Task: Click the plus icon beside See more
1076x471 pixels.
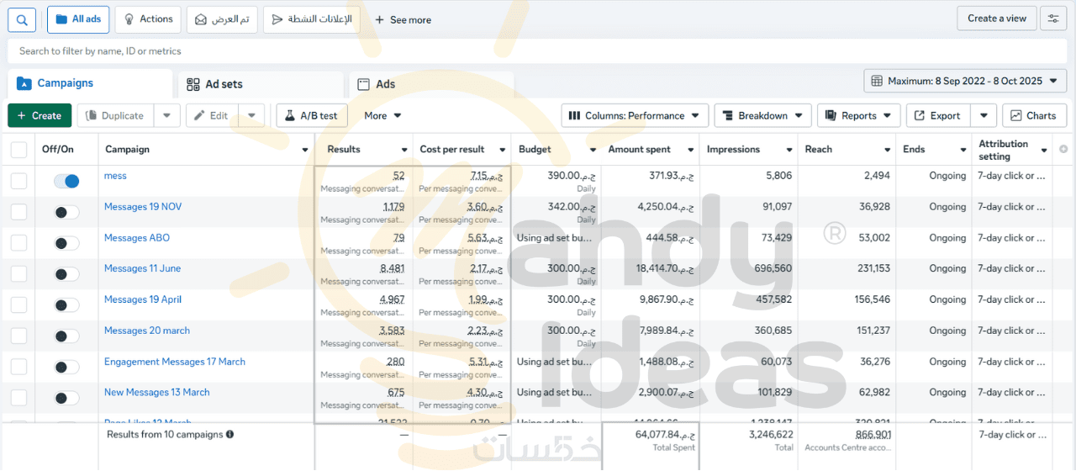Action: (380, 19)
